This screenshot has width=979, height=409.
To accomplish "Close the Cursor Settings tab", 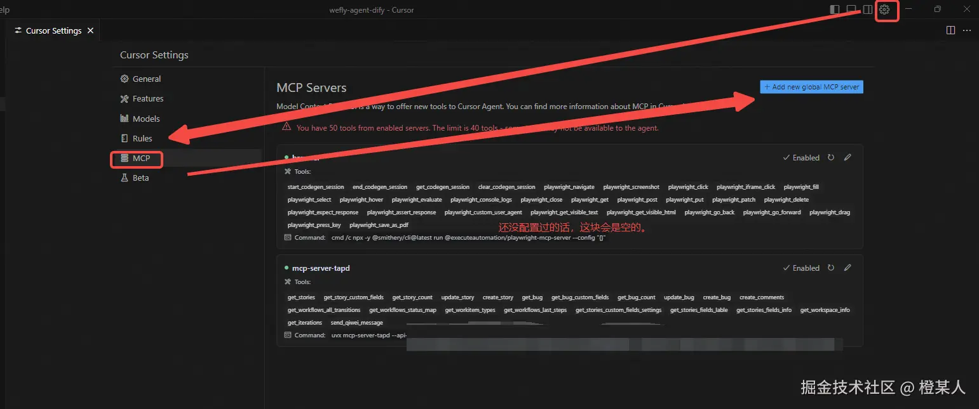I will (90, 30).
